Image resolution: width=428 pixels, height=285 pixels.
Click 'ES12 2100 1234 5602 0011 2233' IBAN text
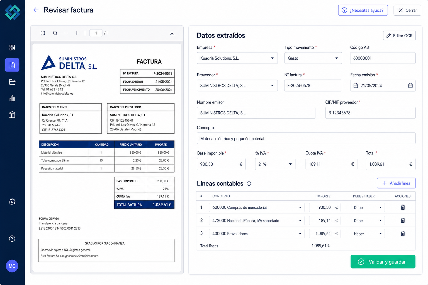click(60, 229)
